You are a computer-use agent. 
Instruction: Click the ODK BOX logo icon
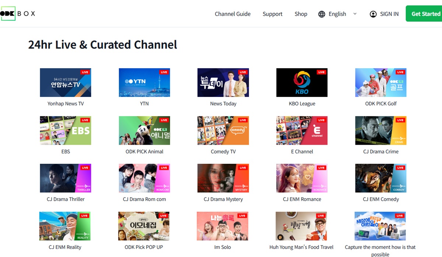8,14
